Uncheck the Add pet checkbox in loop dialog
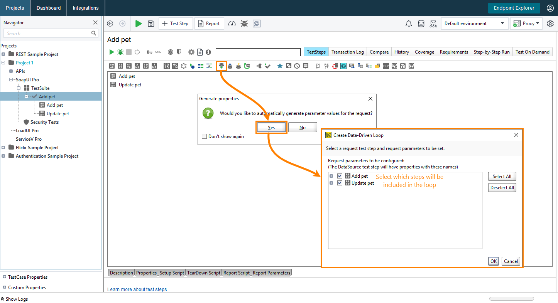 (x=340, y=176)
